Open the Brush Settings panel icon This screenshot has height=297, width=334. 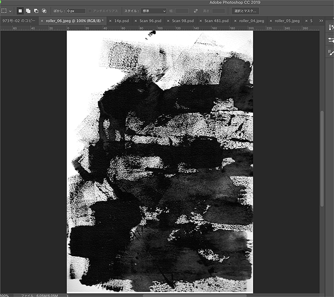coord(331,40)
